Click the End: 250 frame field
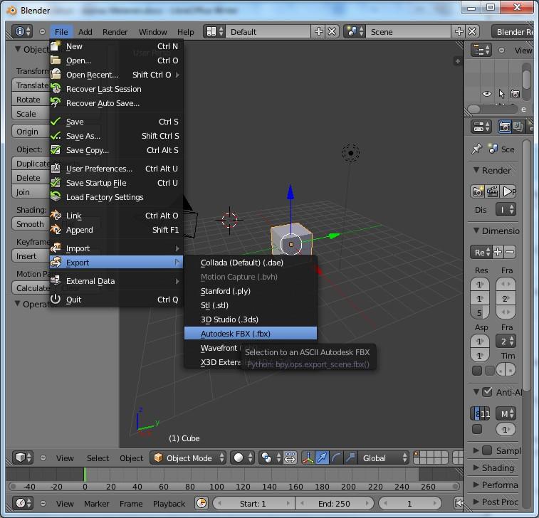 pyautogui.click(x=334, y=504)
